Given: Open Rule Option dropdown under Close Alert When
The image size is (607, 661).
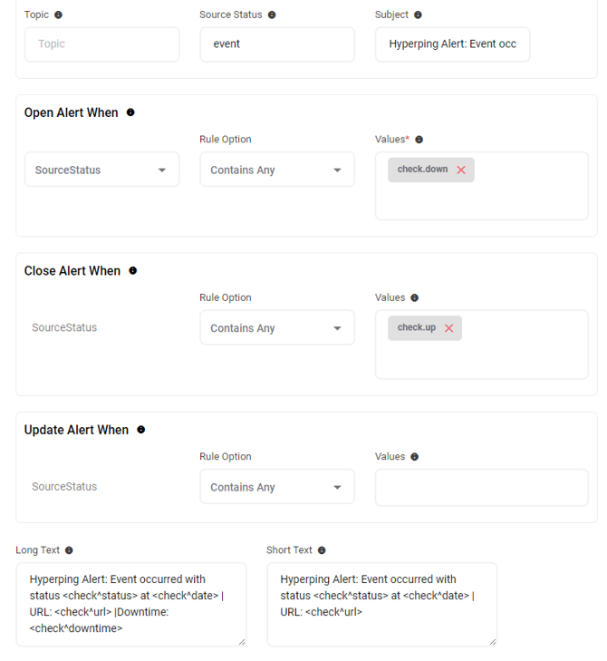Looking at the screenshot, I should pos(276,328).
